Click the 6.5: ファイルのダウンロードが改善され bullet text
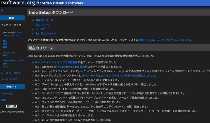The image size is (210, 123). 78,102
